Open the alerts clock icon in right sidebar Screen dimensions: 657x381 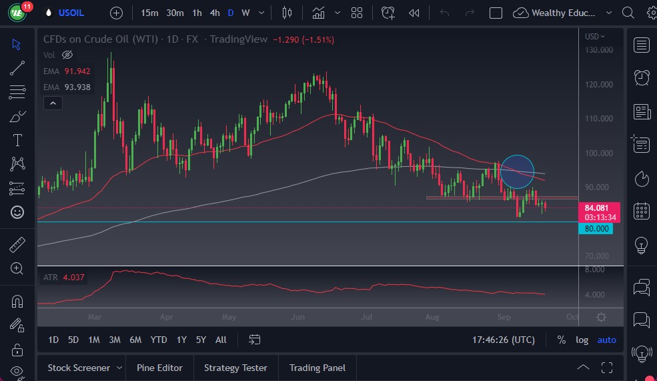[x=642, y=77]
